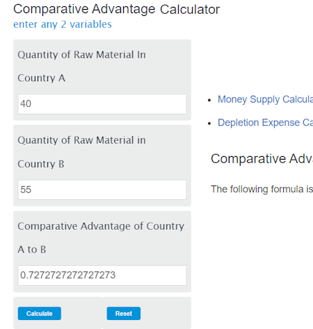Image resolution: width=313 pixels, height=329 pixels.
Task: Click the 'Quantity of Raw Material In' Country A label
Action: 81,55
